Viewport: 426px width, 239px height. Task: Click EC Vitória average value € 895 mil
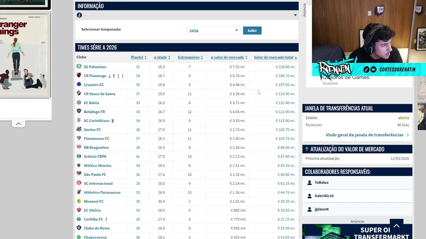point(238,210)
